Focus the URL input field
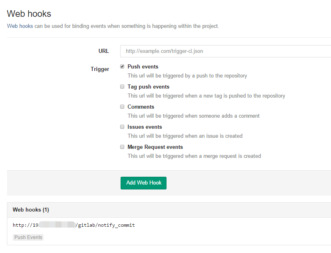Screen dimensions: 331x253 pos(226,51)
